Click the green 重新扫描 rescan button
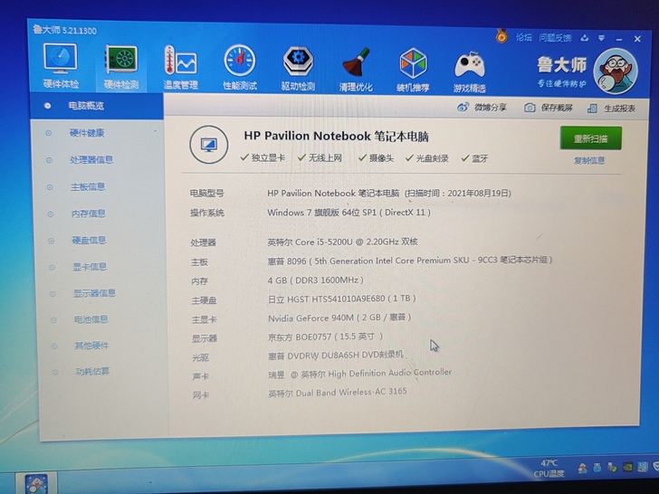This screenshot has height=494, width=659. (x=590, y=138)
